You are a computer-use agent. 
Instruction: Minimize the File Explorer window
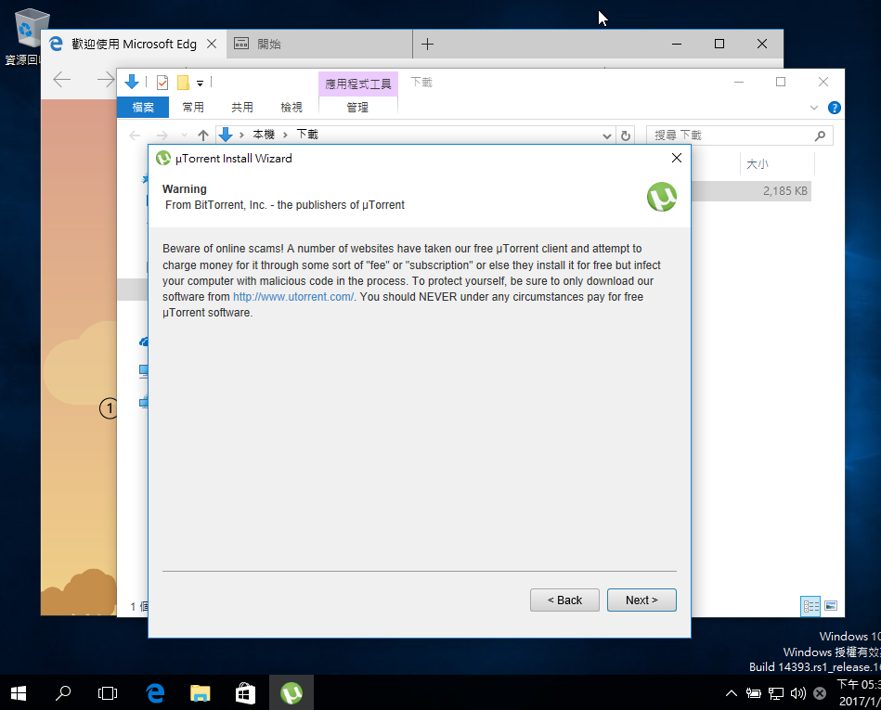click(739, 82)
